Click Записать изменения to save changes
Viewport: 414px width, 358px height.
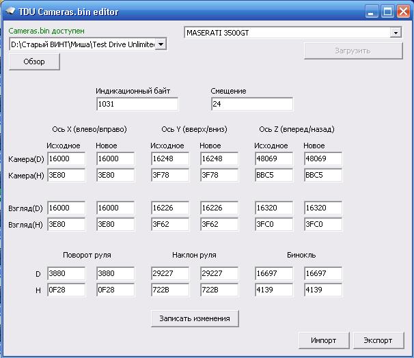[195, 318]
